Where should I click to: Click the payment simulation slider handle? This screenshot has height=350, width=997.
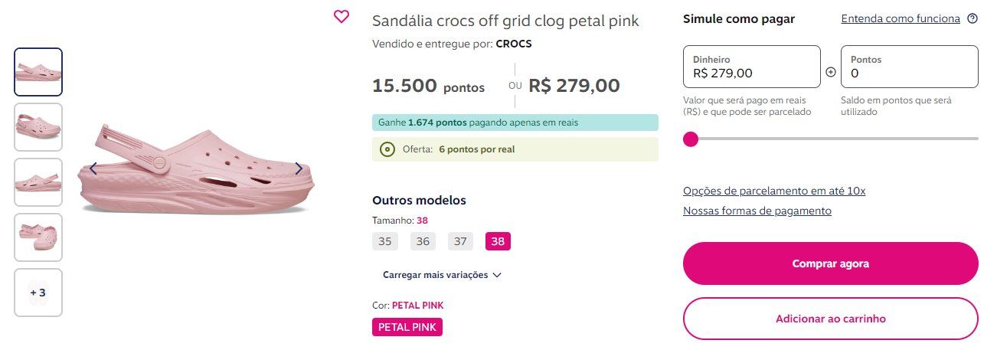pyautogui.click(x=691, y=139)
